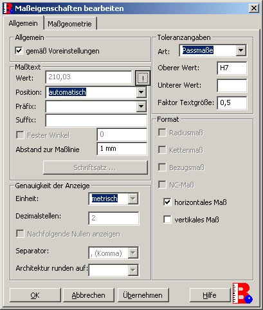The width and height of the screenshot is (263, 310).
Task: Select the Allgemein tab
Action: point(23,23)
